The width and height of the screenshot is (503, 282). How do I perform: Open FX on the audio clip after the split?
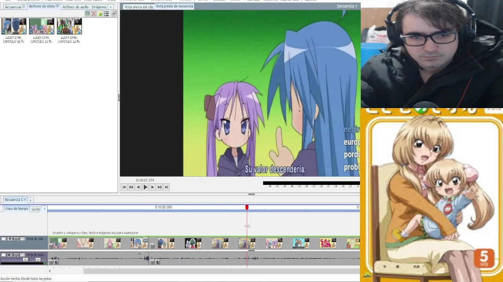(152, 262)
